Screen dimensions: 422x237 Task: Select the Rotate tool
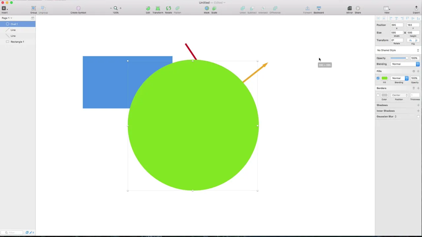click(x=168, y=8)
